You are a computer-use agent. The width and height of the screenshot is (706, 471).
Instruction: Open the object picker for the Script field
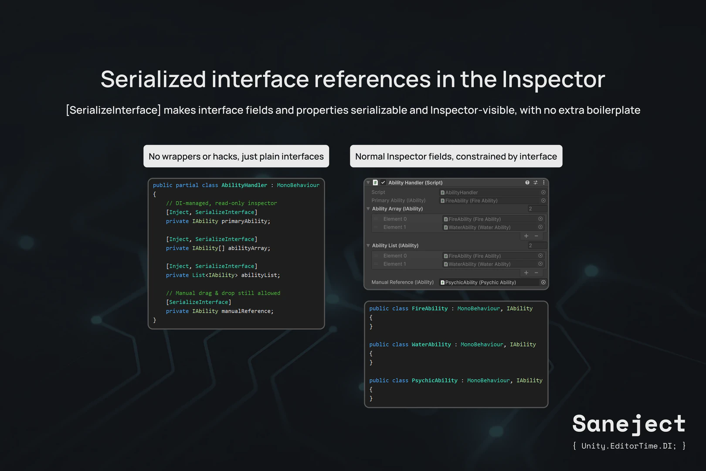pos(543,192)
